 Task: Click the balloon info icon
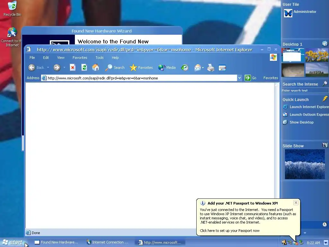(x=202, y=203)
